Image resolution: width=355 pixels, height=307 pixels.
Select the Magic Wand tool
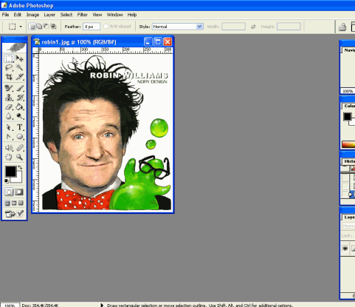[19, 67]
